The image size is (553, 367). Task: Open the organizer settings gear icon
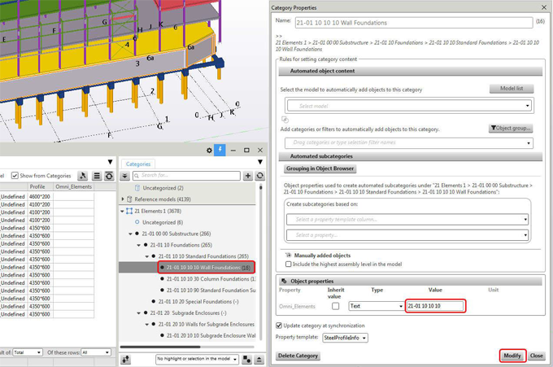tap(209, 151)
